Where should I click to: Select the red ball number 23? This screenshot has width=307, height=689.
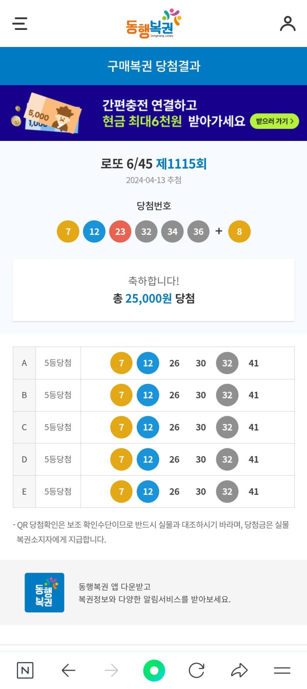coord(120,231)
